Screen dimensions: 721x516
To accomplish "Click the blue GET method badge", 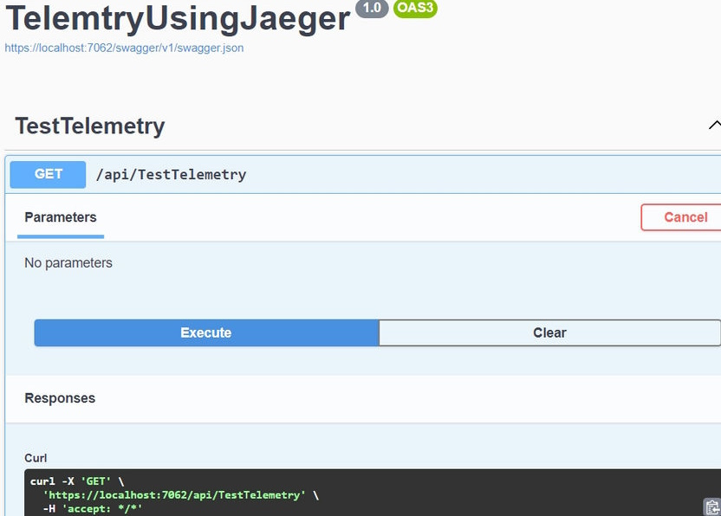I will tap(48, 174).
